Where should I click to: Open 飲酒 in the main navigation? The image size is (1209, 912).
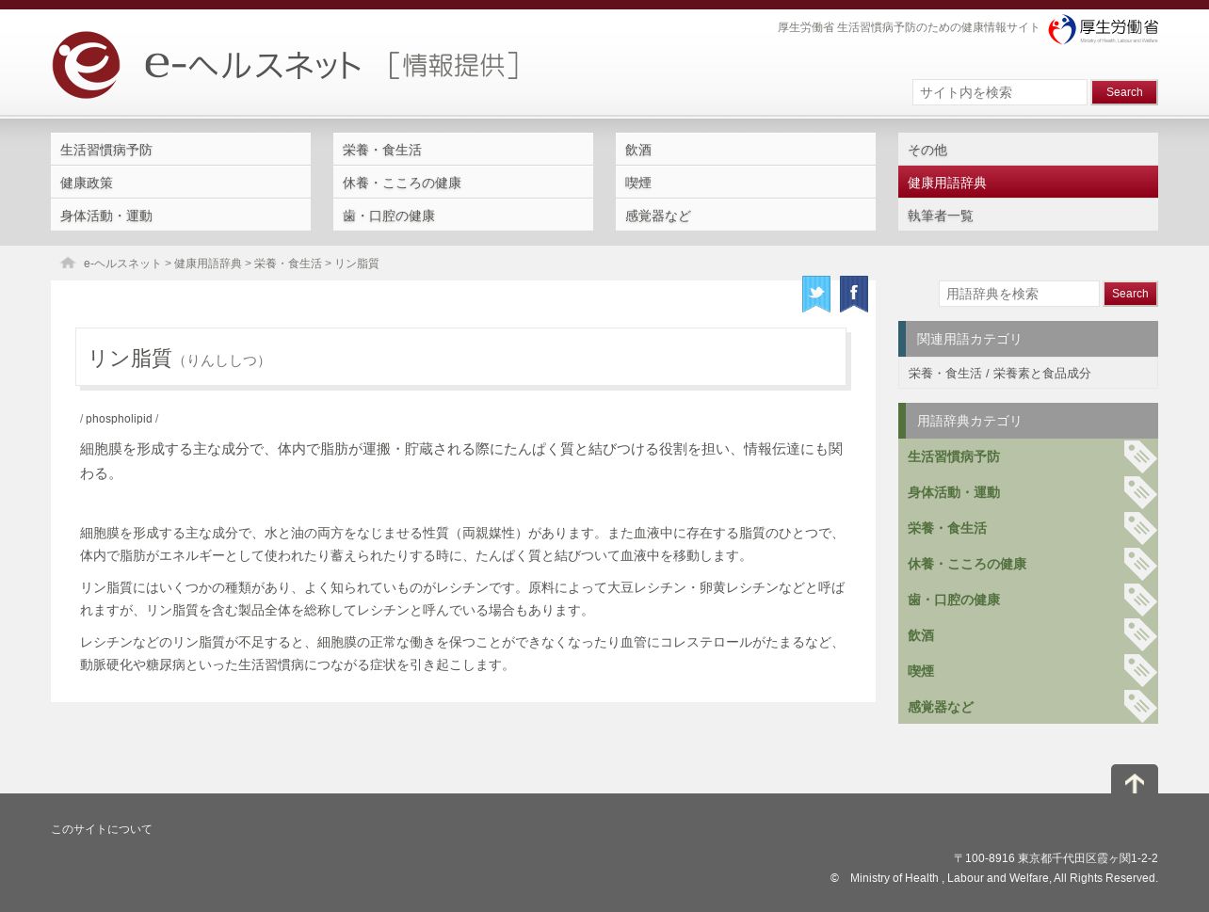tap(746, 150)
